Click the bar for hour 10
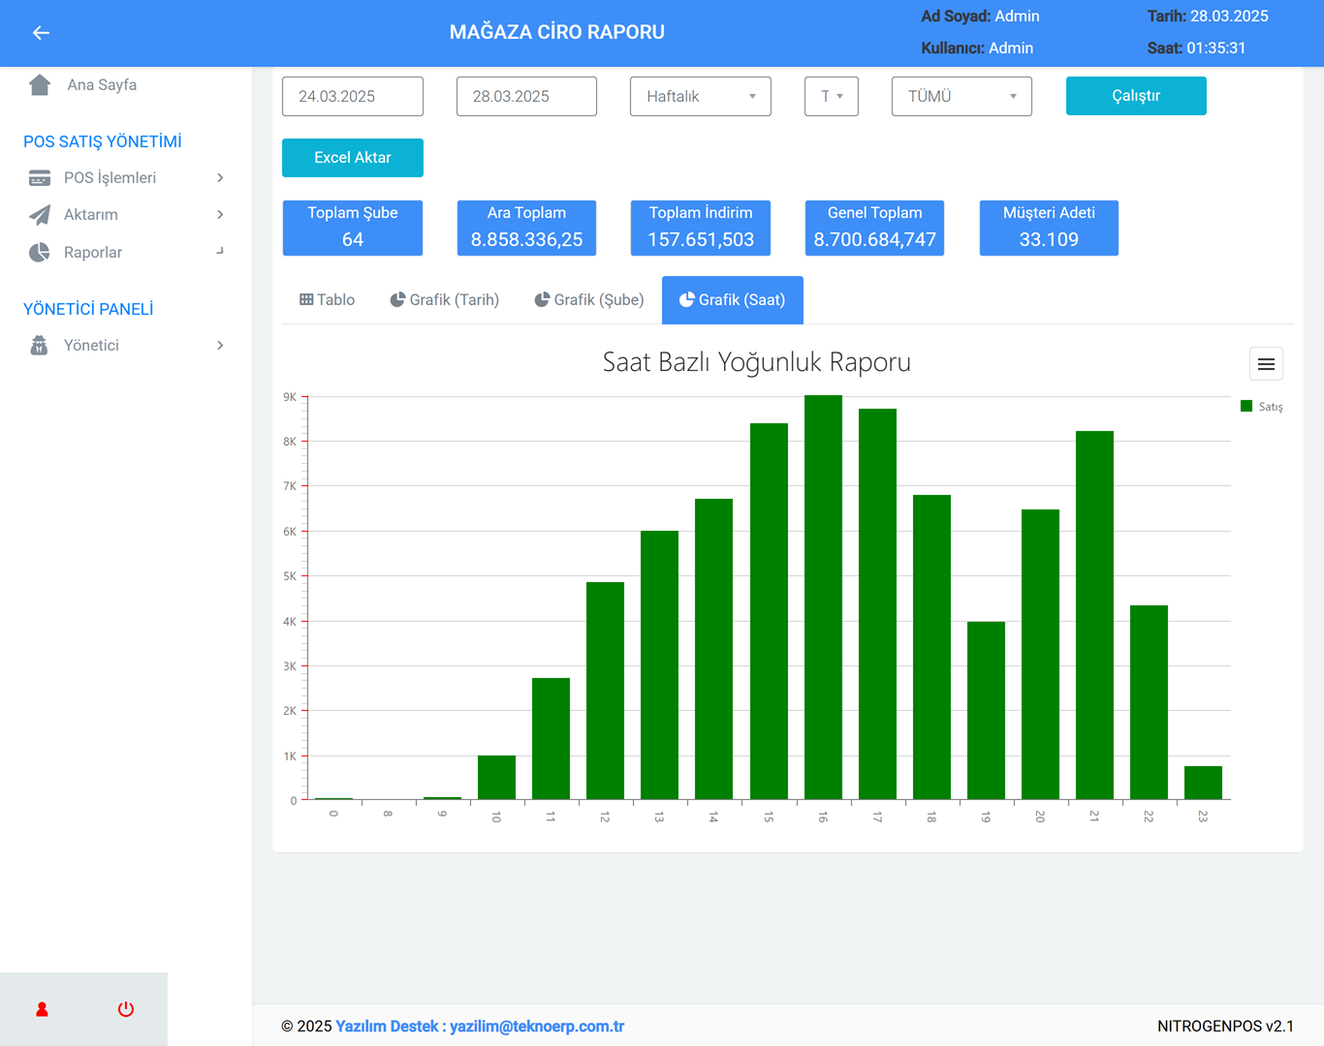Screen dimensions: 1324x1046 tap(496, 778)
